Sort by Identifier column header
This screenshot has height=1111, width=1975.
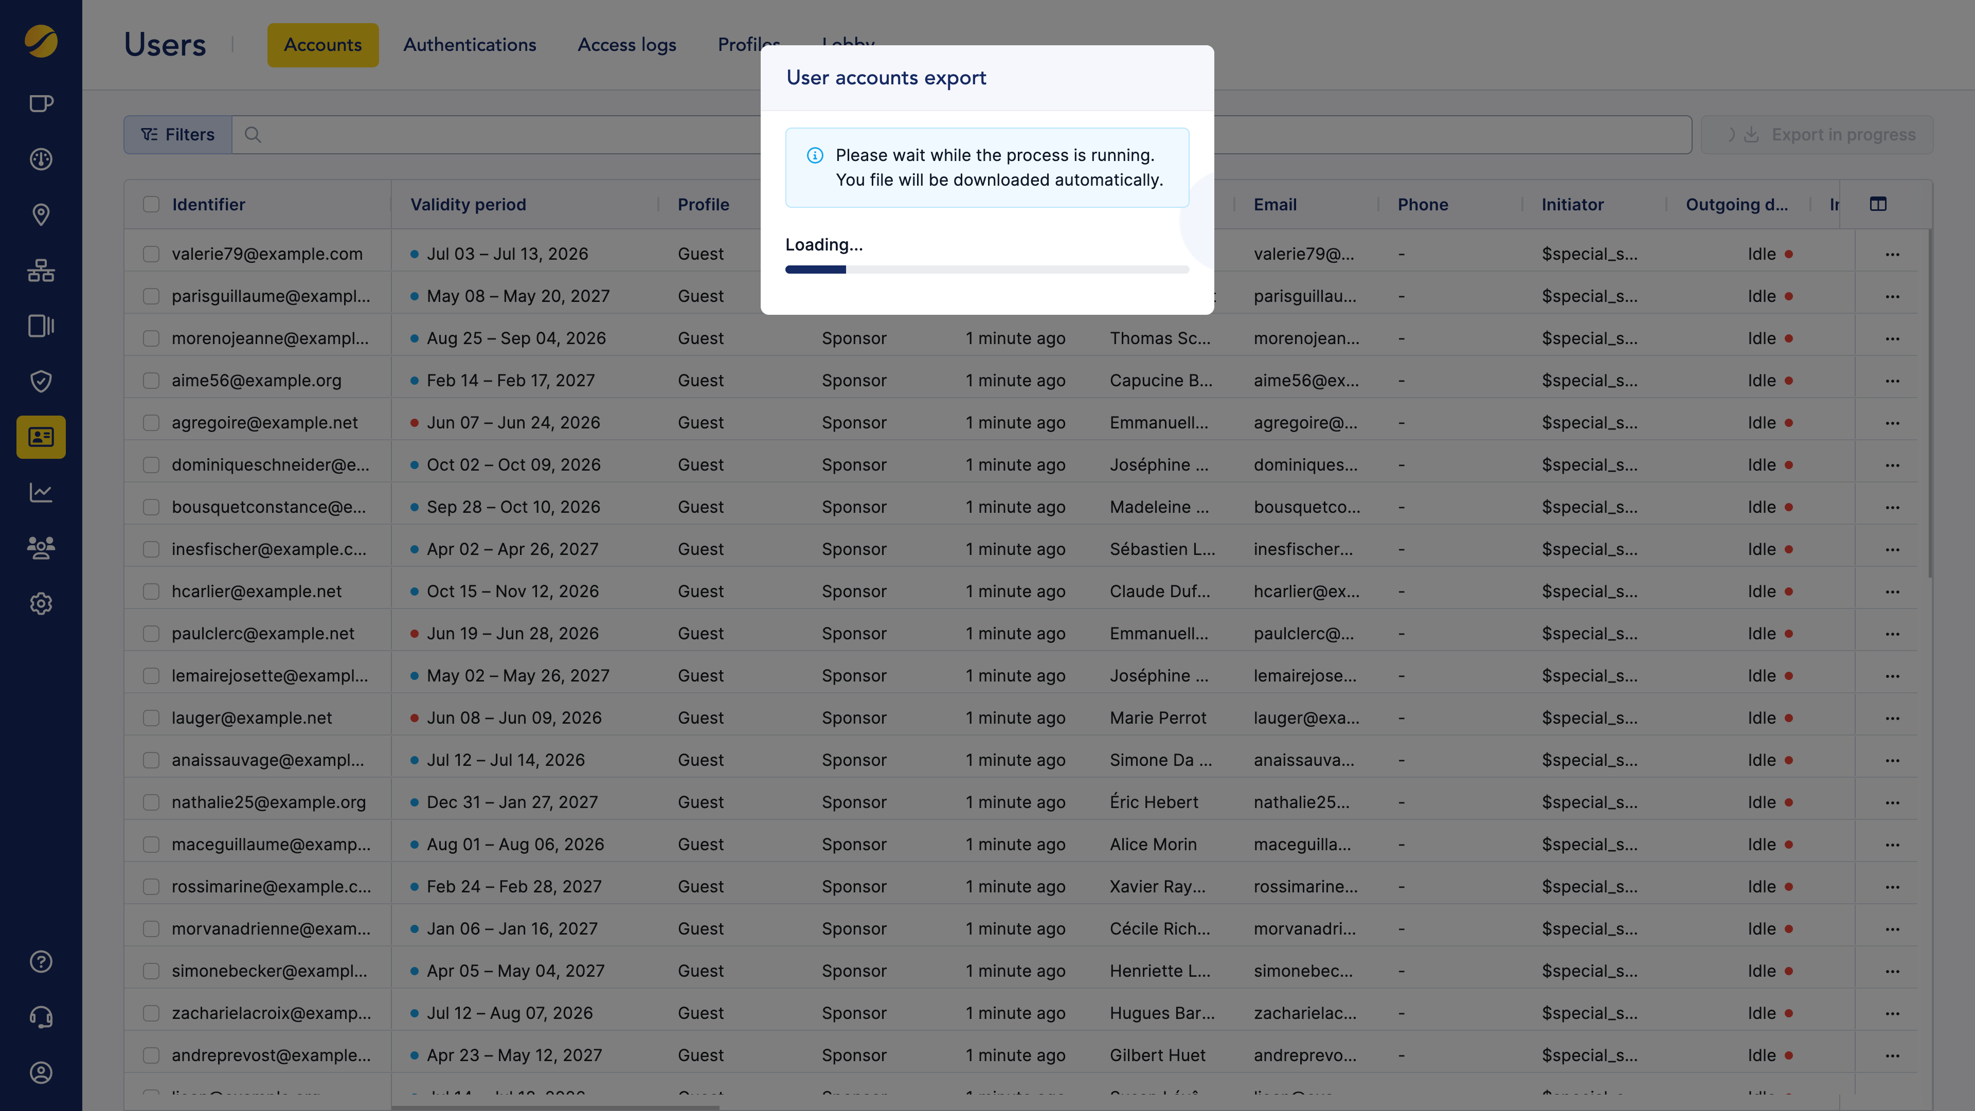click(x=208, y=205)
